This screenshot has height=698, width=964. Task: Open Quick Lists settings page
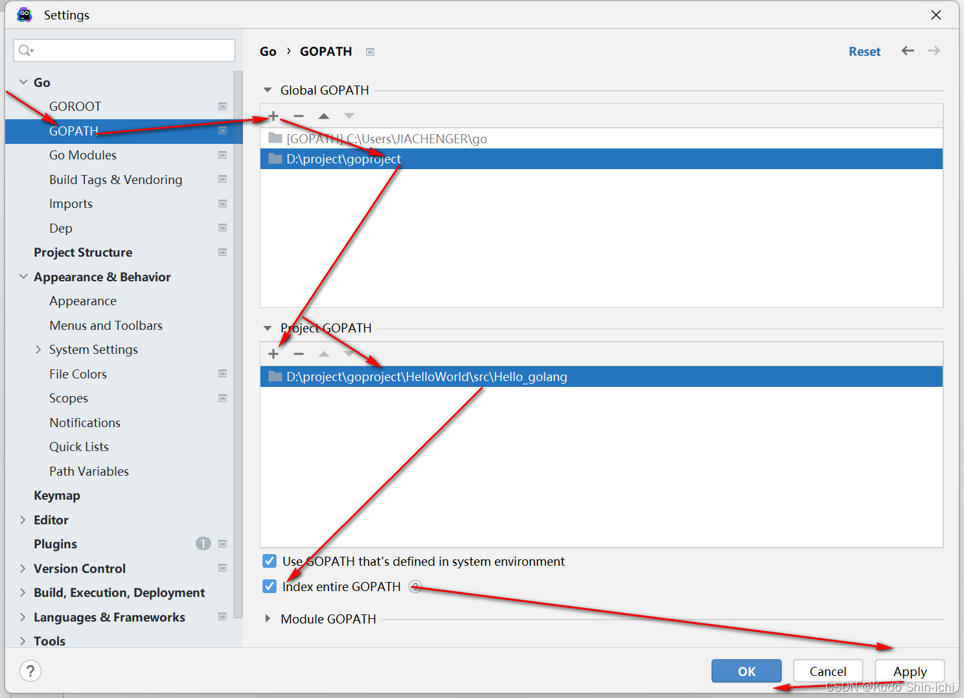(79, 447)
